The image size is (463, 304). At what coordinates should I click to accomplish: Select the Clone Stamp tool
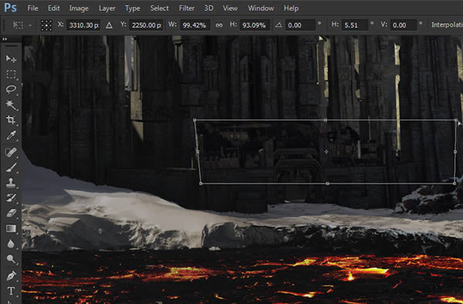[x=12, y=183]
